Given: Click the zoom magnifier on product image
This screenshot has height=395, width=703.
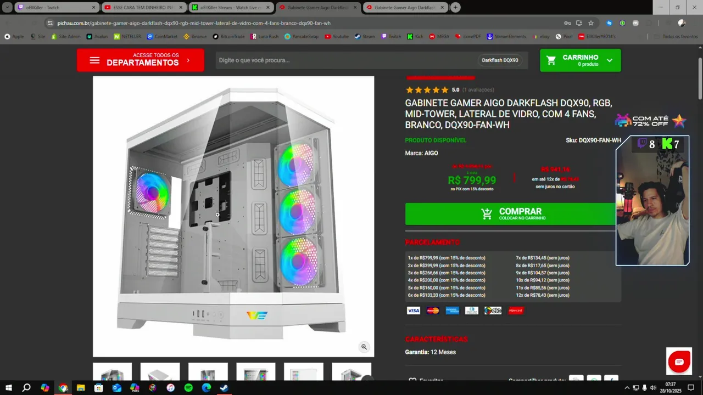Looking at the screenshot, I should [x=364, y=347].
